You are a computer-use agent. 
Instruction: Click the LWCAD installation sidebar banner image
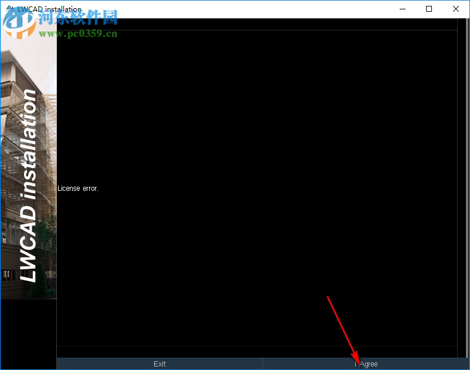click(29, 159)
